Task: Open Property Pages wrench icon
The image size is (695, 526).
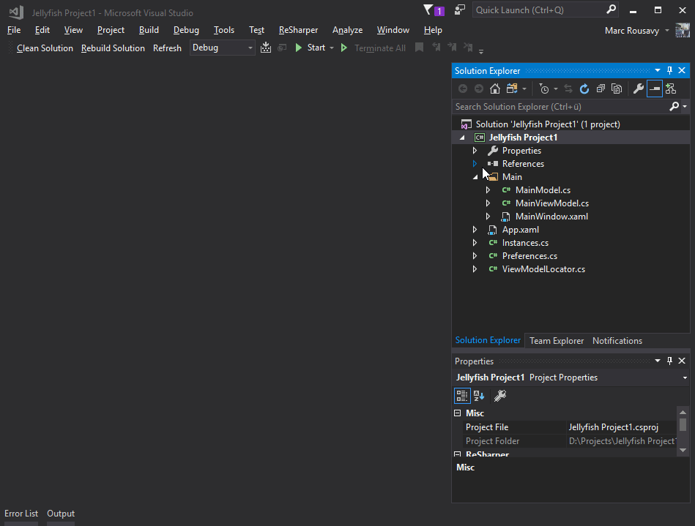Action: click(500, 395)
